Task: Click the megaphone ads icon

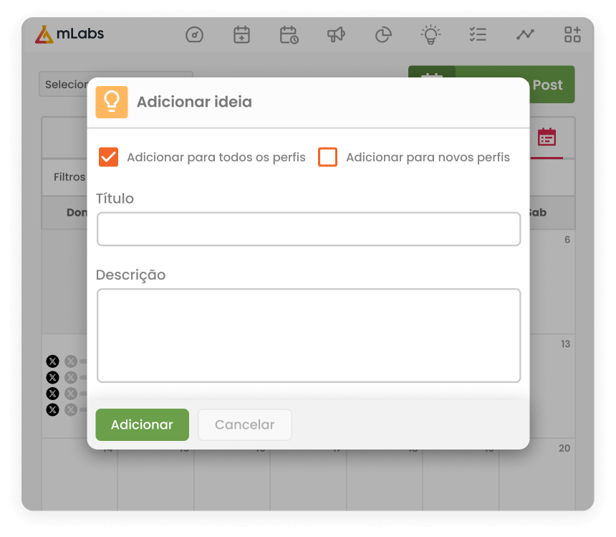Action: [336, 34]
